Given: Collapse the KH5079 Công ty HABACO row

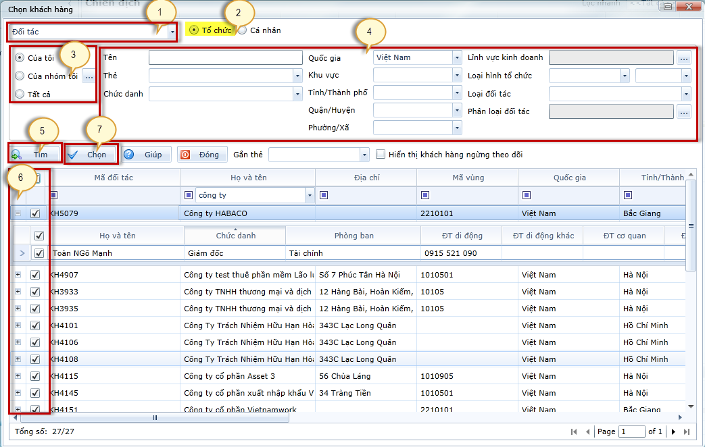Looking at the screenshot, I should pyautogui.click(x=18, y=213).
